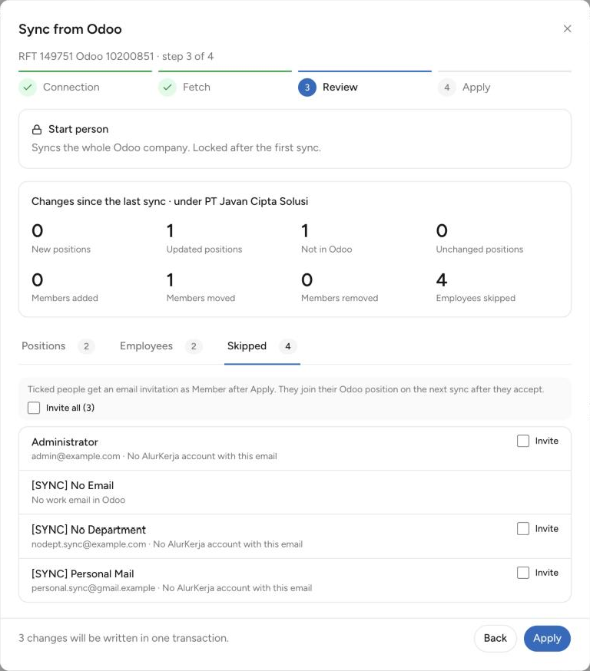Image resolution: width=590 pixels, height=671 pixels.
Task: Click the admin@example.com email text
Action: [x=76, y=456]
